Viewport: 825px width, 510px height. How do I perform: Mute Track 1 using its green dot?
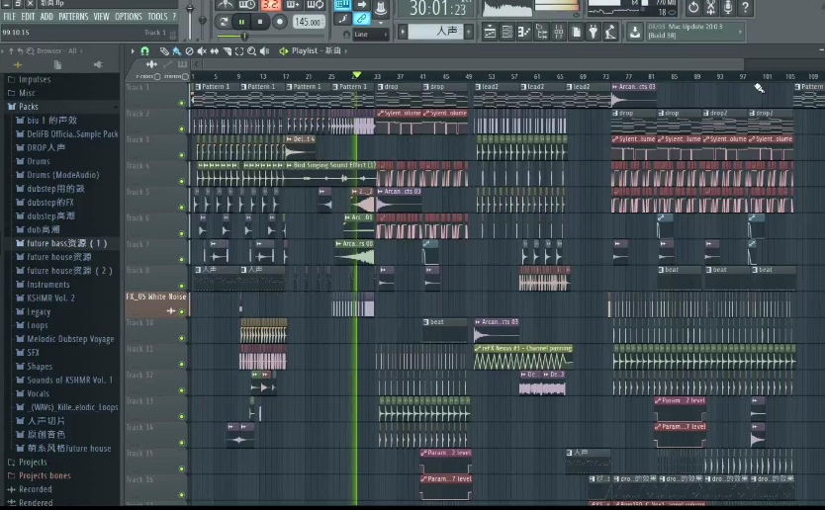[x=182, y=102]
